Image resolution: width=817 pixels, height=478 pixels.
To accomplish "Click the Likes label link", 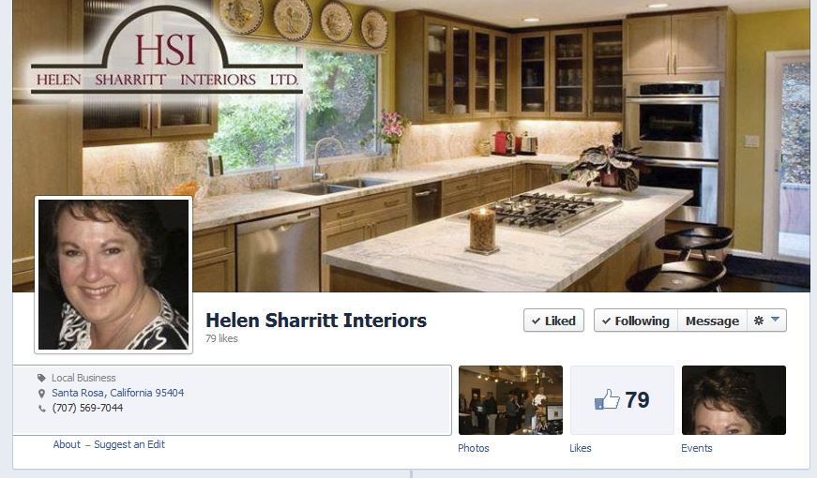I will (580, 448).
